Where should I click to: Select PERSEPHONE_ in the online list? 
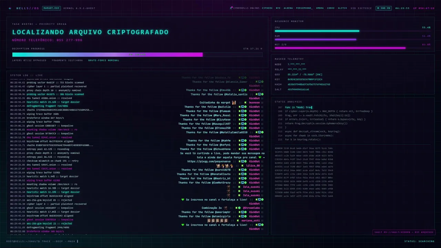305,8
